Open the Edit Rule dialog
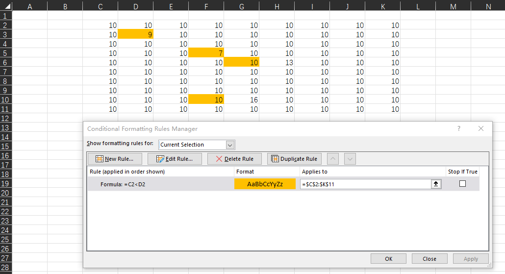Image resolution: width=505 pixels, height=274 pixels. 175,159
